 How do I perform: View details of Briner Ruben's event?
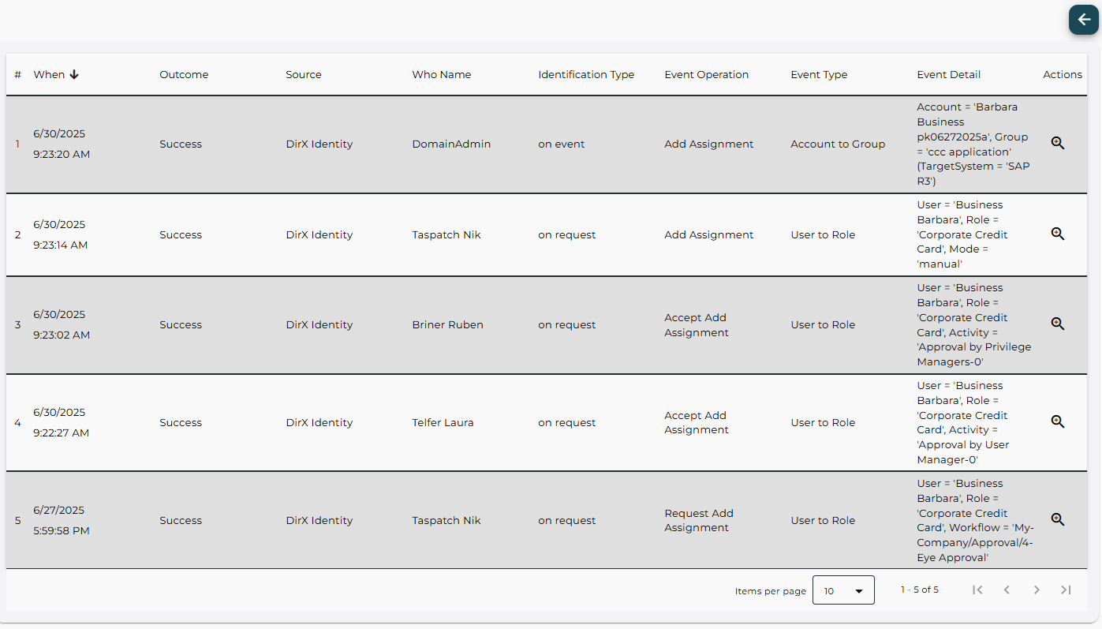1057,324
